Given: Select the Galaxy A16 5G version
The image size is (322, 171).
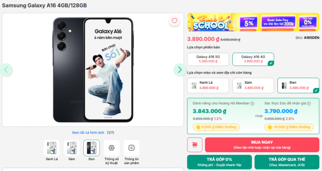Looking at the screenshot, I should pos(208,59).
